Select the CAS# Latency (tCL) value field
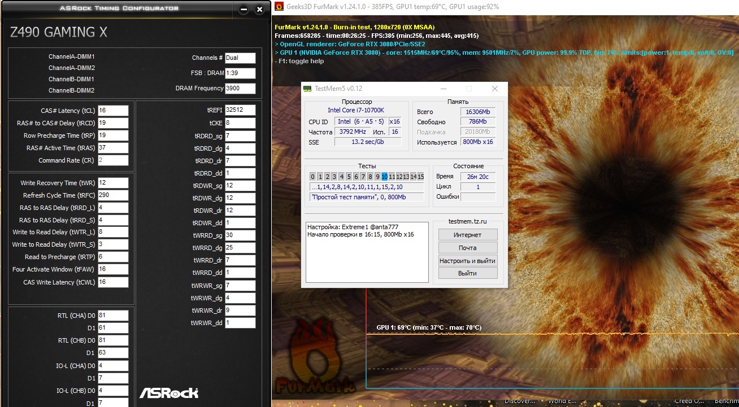 pos(113,111)
